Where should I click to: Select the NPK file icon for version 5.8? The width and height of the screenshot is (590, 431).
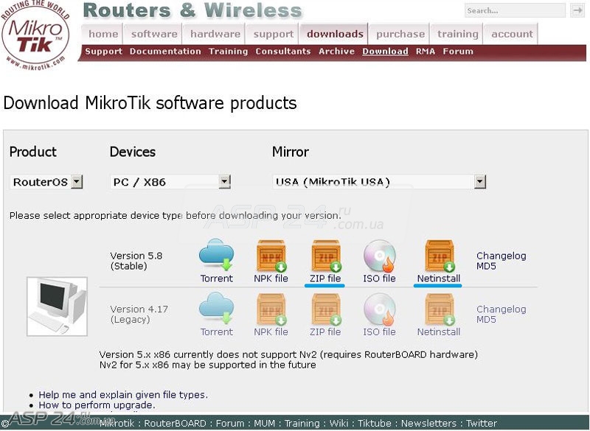(271, 256)
